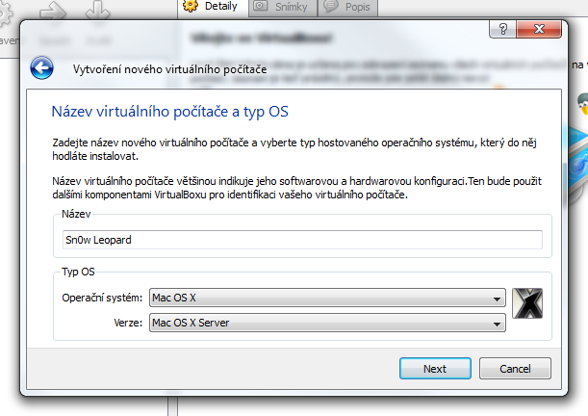Click the Operační systém label
The width and height of the screenshot is (588, 416).
pyautogui.click(x=102, y=298)
